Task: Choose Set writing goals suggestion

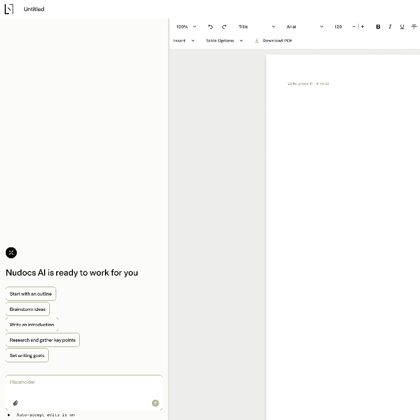Action: pos(27,355)
